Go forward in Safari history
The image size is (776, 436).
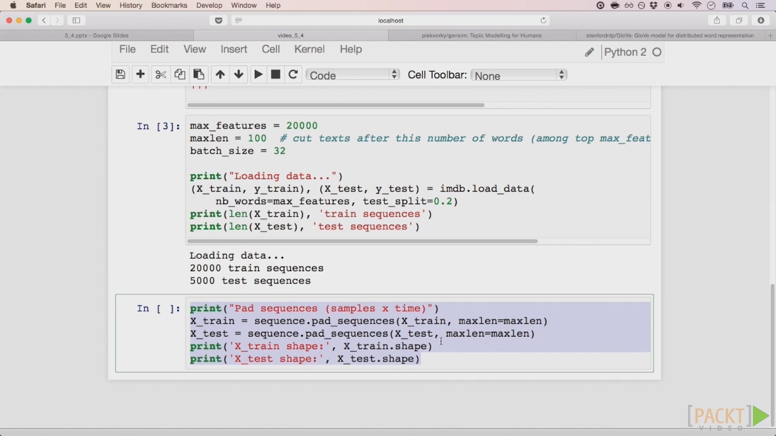(x=58, y=20)
